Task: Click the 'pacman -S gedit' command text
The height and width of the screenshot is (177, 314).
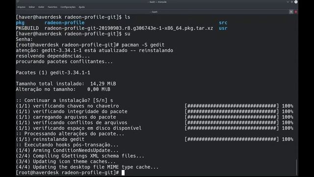Action: point(143,45)
